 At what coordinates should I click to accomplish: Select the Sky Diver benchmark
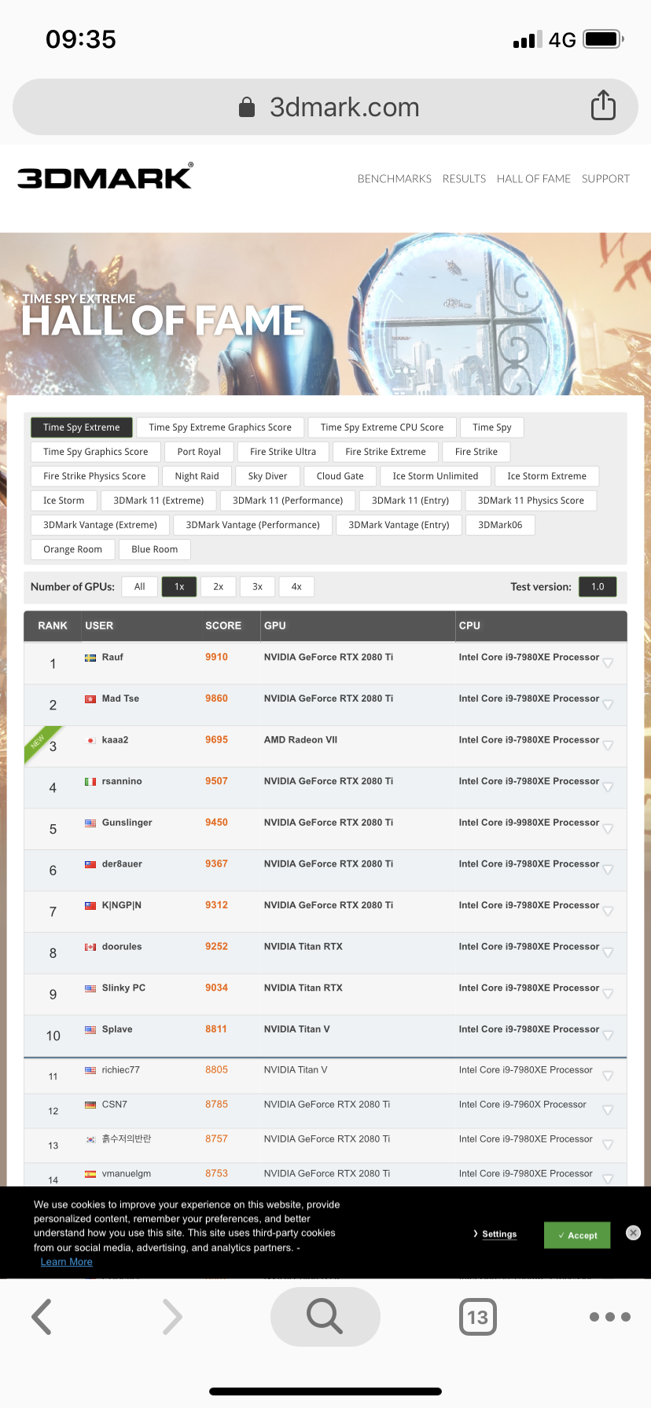click(x=267, y=476)
